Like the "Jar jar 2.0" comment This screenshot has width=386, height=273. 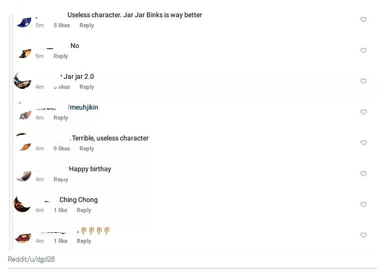click(x=364, y=81)
